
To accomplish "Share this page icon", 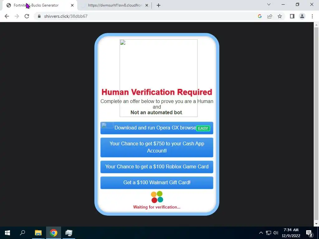I will click(270, 16).
